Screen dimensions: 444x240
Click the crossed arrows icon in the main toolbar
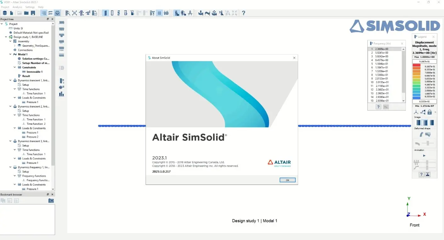point(74,13)
